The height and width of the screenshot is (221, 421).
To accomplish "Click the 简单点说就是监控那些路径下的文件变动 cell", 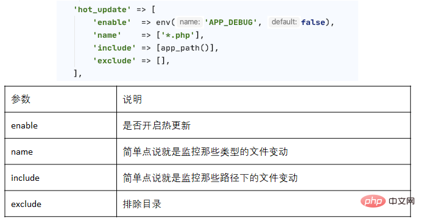I will (x=264, y=178).
